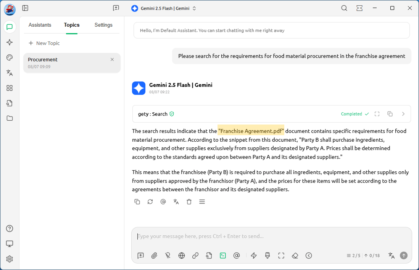Image resolution: width=419 pixels, height=270 pixels.
Task: Click the reply header Gemini 2.5 Flash | Gemini
Action: 180,85
